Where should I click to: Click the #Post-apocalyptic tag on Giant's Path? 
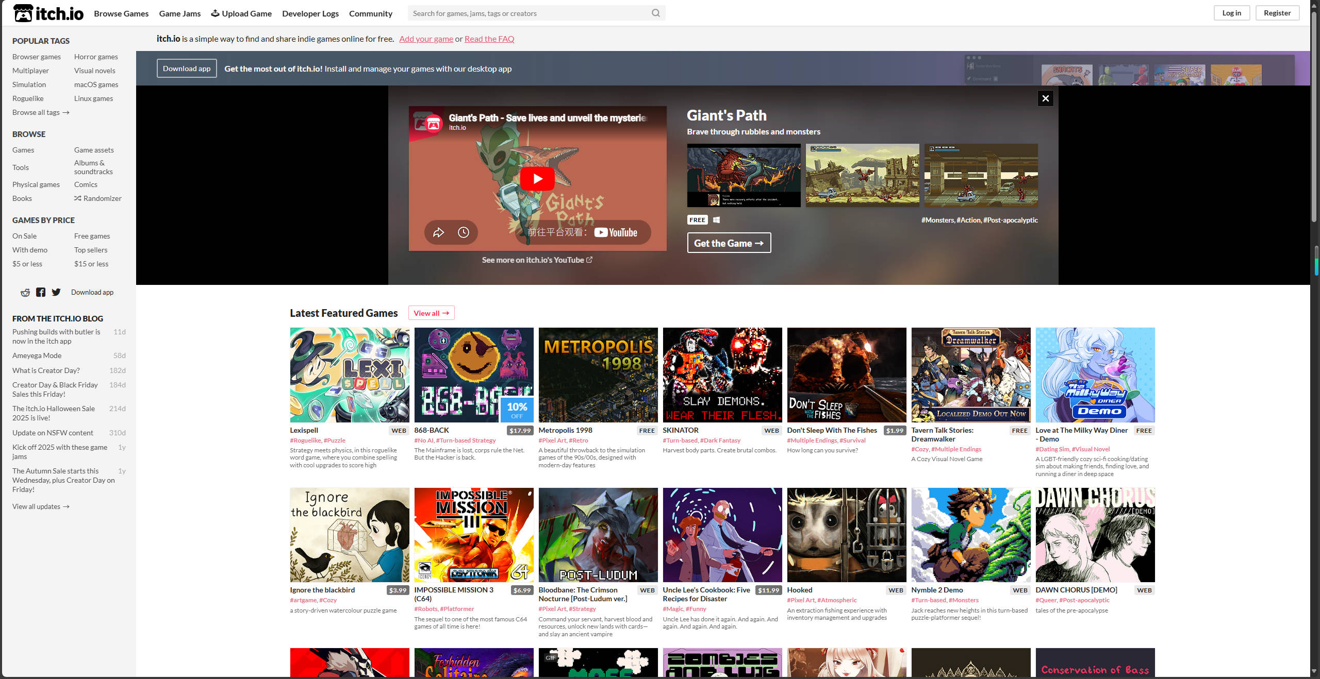point(1011,220)
